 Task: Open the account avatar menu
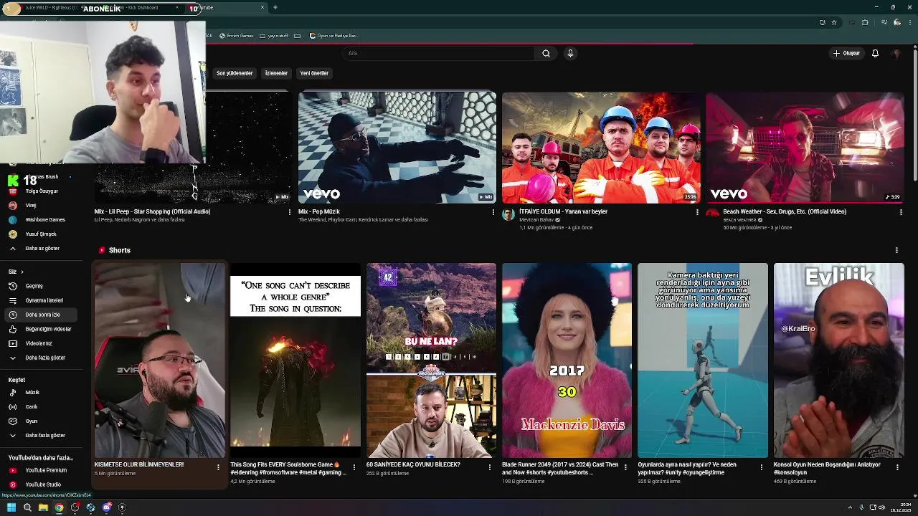[896, 53]
